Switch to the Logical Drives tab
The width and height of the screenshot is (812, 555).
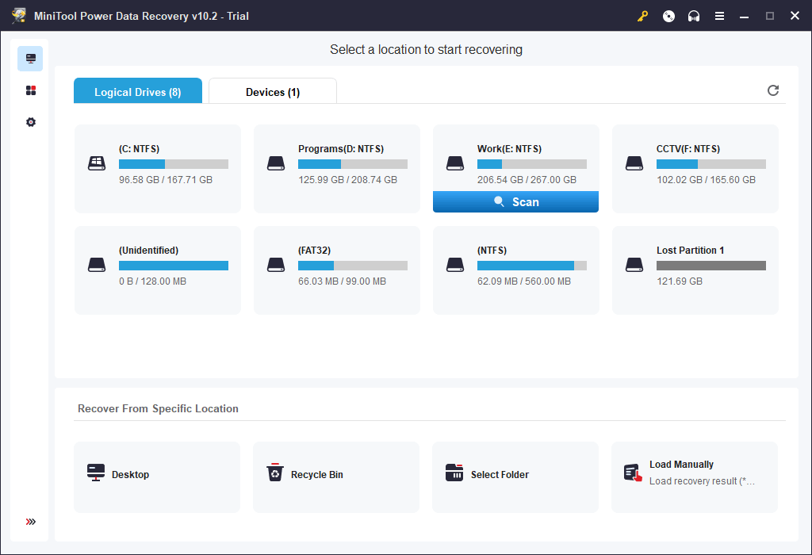point(137,91)
